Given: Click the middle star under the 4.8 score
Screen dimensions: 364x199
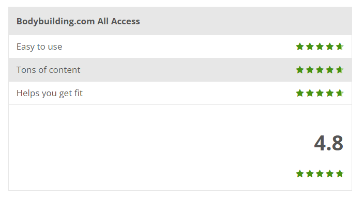Looking at the screenshot, I should click(320, 174).
